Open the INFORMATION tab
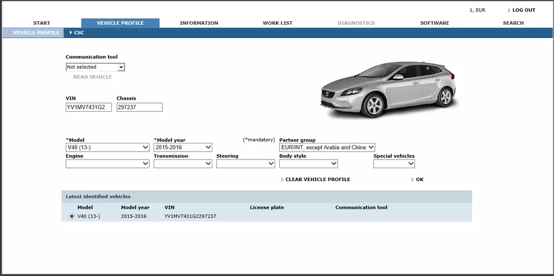Viewport: 554px width, 276px height. pos(199,23)
